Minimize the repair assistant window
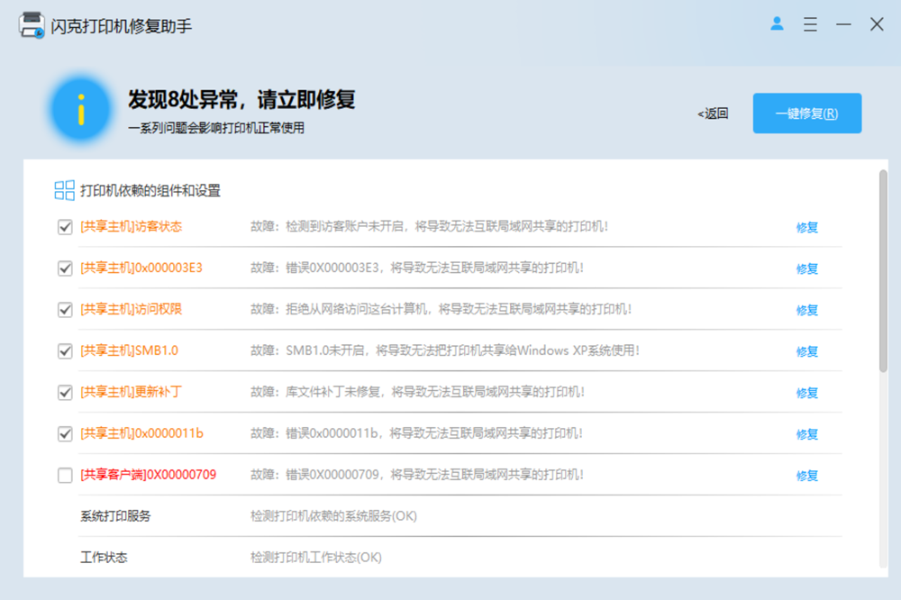The width and height of the screenshot is (901, 600). coord(843,25)
